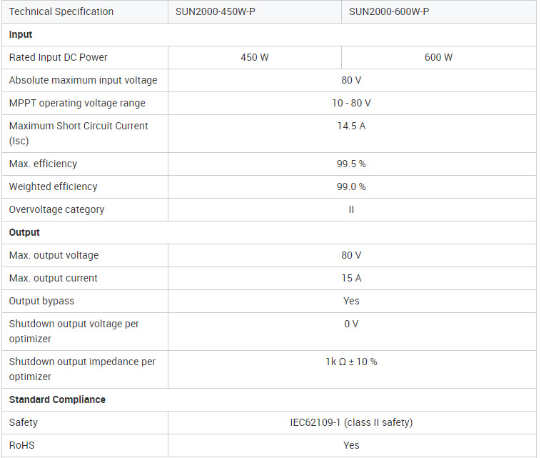Click the Input section heading row
This screenshot has height=458, width=541.
(21, 34)
